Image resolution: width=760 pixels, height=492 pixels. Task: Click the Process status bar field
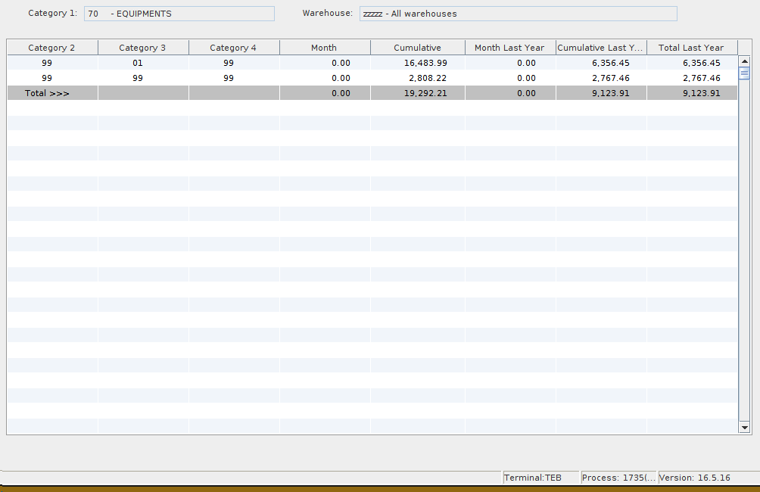click(x=618, y=478)
